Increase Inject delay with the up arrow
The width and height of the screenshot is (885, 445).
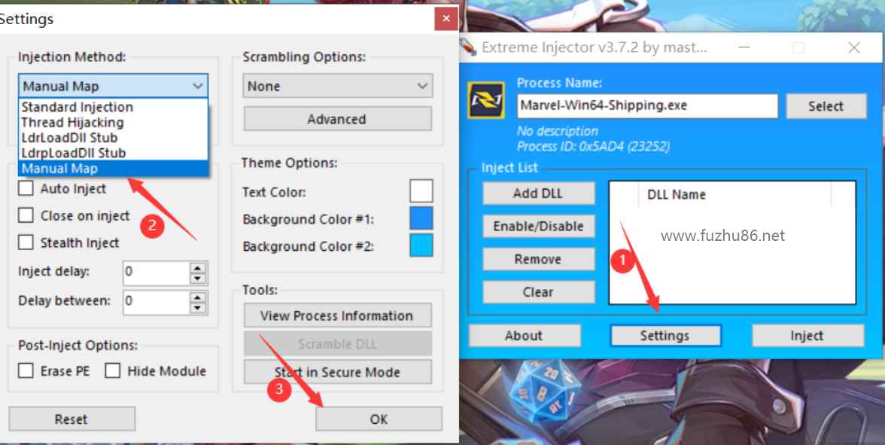[197, 268]
